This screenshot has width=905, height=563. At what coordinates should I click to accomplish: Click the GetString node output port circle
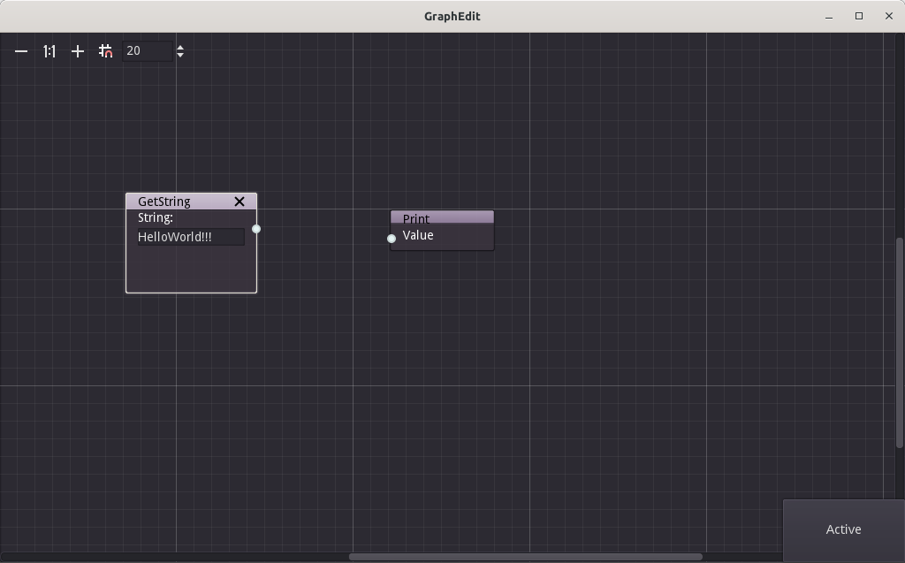pyautogui.click(x=256, y=228)
